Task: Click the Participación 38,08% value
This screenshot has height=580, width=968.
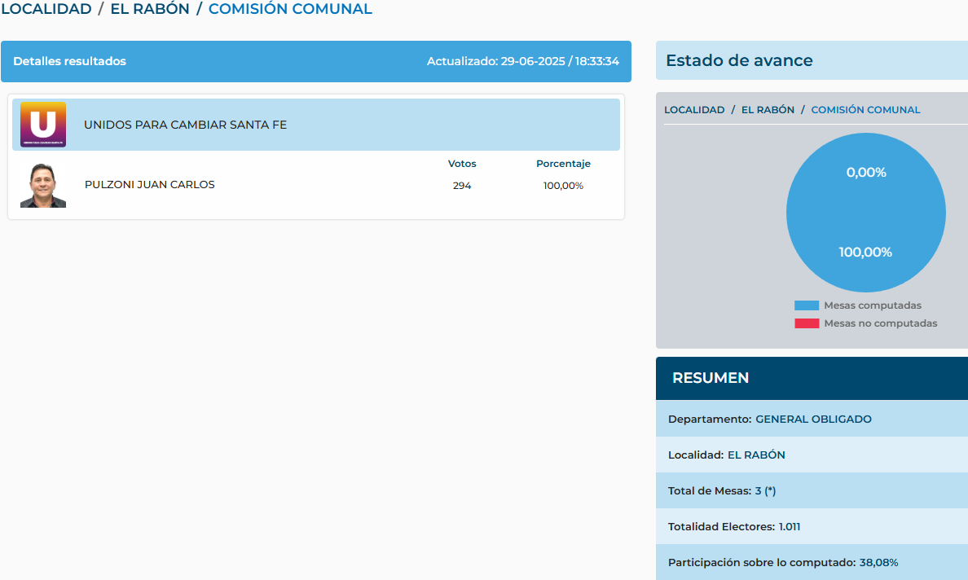Action: tap(878, 563)
